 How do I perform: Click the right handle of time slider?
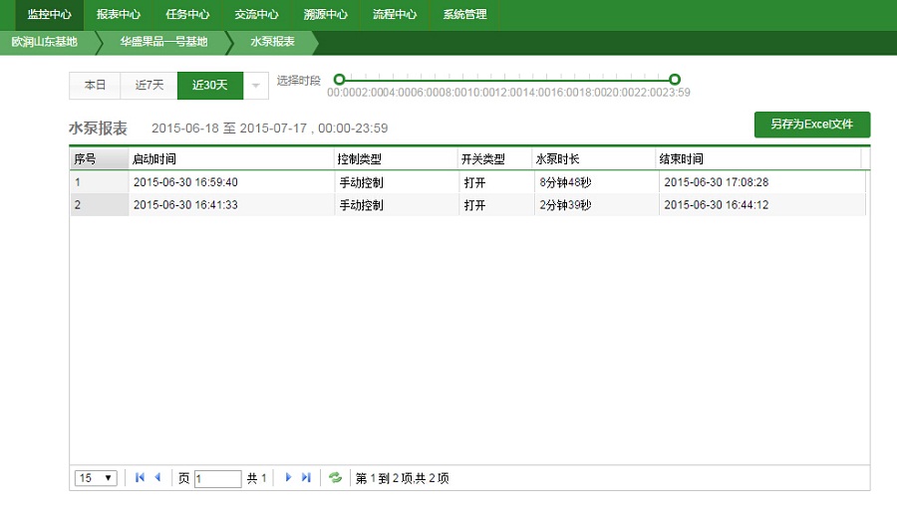675,79
